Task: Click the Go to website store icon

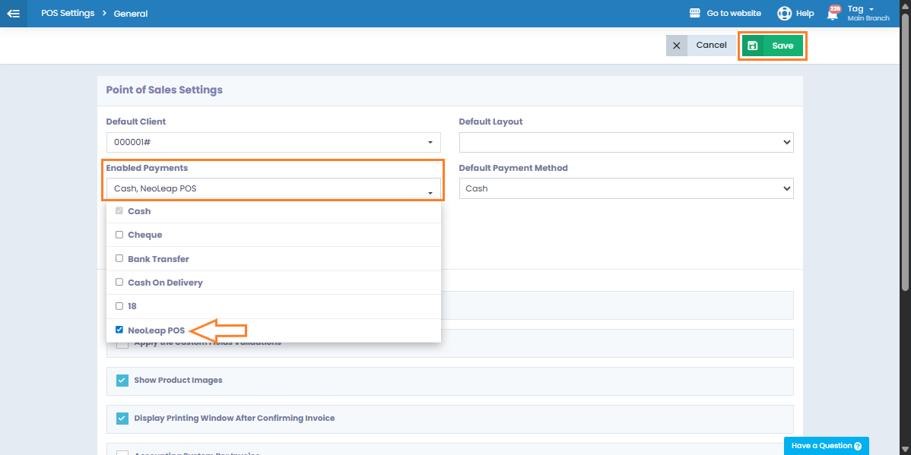Action: [694, 14]
